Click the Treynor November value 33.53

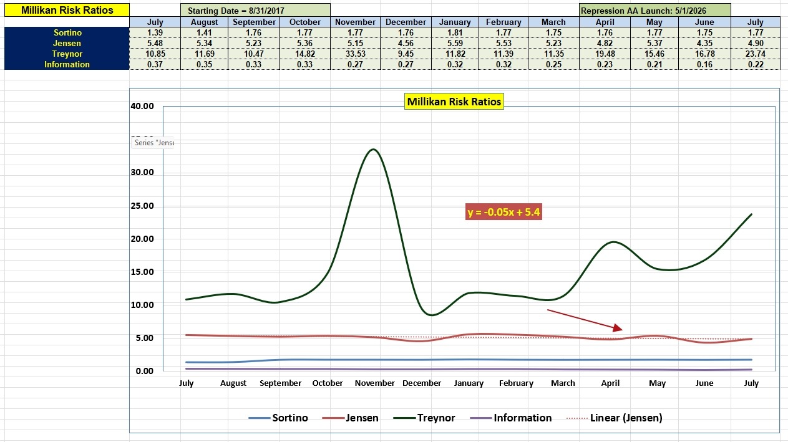click(x=355, y=54)
